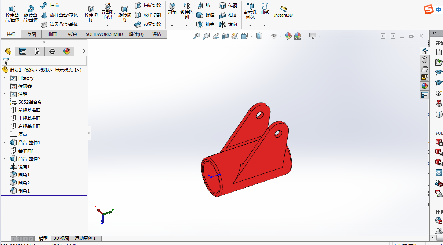Image resolution: width=443 pixels, height=245 pixels.
Task: Choose the Swept Boss tool (扫描)
Action: pyautogui.click(x=50, y=6)
